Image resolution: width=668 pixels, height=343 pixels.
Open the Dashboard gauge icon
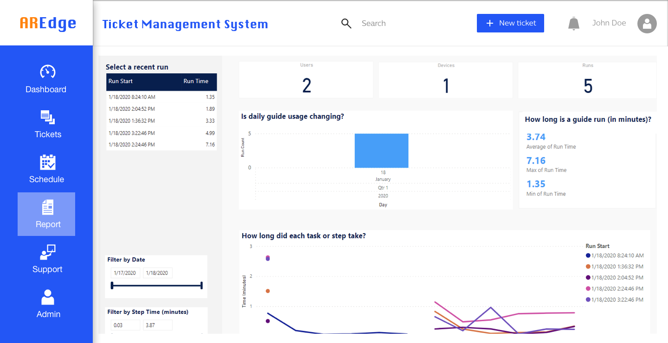coord(47,71)
